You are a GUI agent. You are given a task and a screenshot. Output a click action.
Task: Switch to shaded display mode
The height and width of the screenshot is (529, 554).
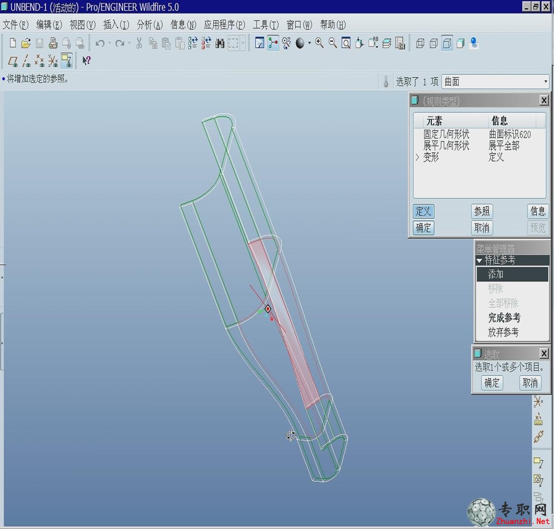click(x=461, y=43)
